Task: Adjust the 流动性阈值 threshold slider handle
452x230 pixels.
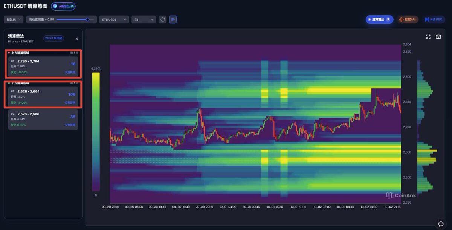Action: (x=88, y=19)
